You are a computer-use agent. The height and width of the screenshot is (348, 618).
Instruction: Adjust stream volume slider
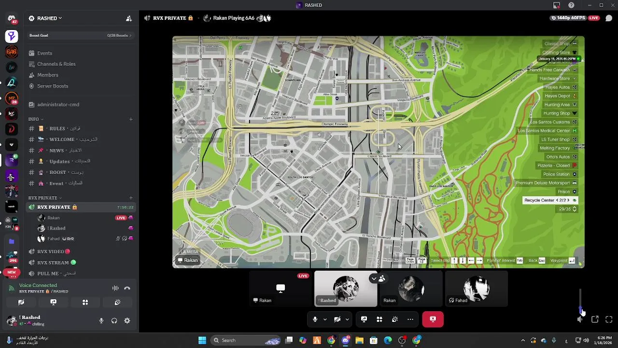click(x=580, y=301)
